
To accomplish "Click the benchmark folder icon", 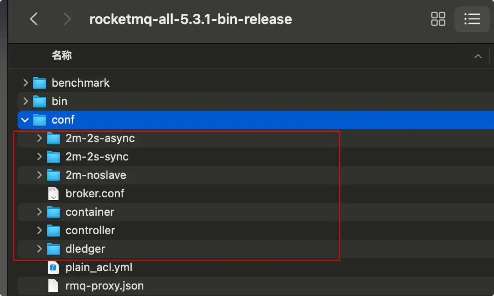I will click(x=40, y=83).
